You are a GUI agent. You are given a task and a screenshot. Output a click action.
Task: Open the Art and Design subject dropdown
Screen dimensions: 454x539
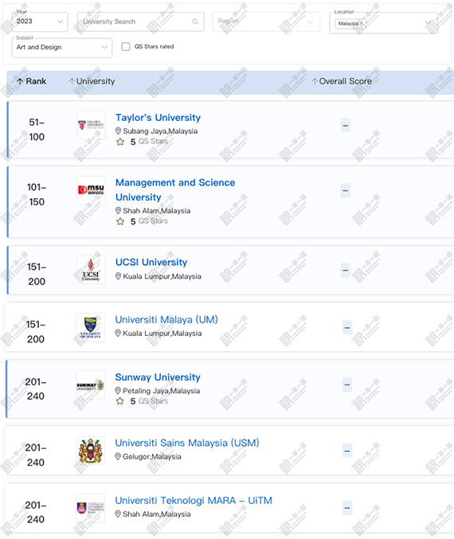[x=62, y=48]
